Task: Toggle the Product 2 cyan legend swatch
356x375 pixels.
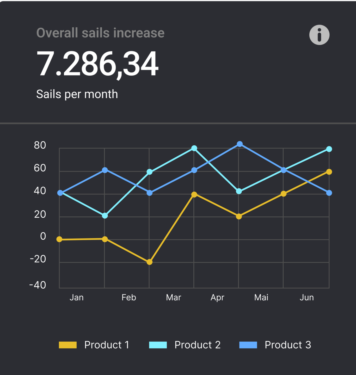Action: click(x=158, y=345)
